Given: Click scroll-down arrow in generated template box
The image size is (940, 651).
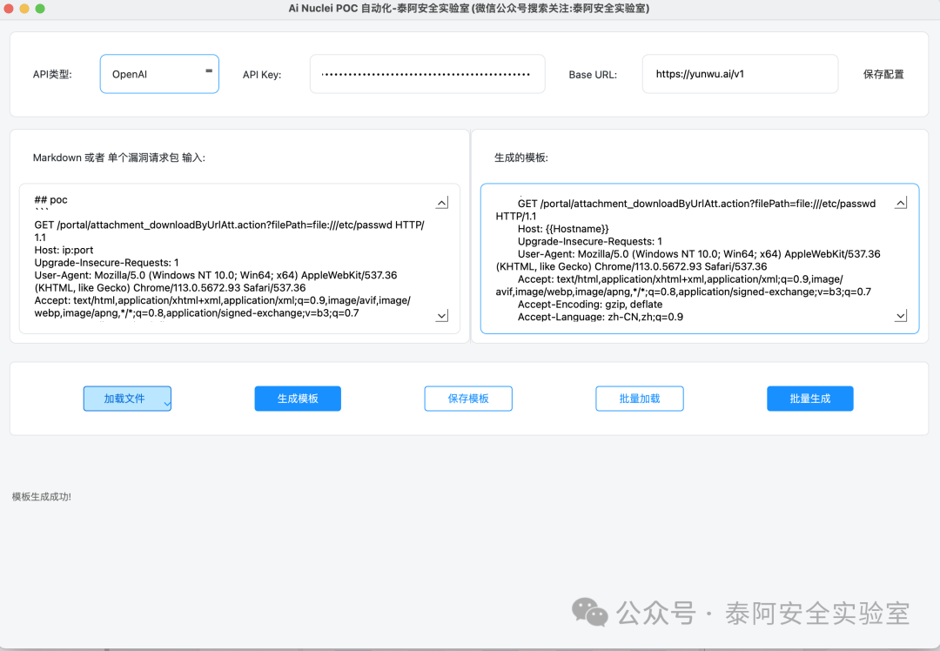Looking at the screenshot, I should coord(901,315).
